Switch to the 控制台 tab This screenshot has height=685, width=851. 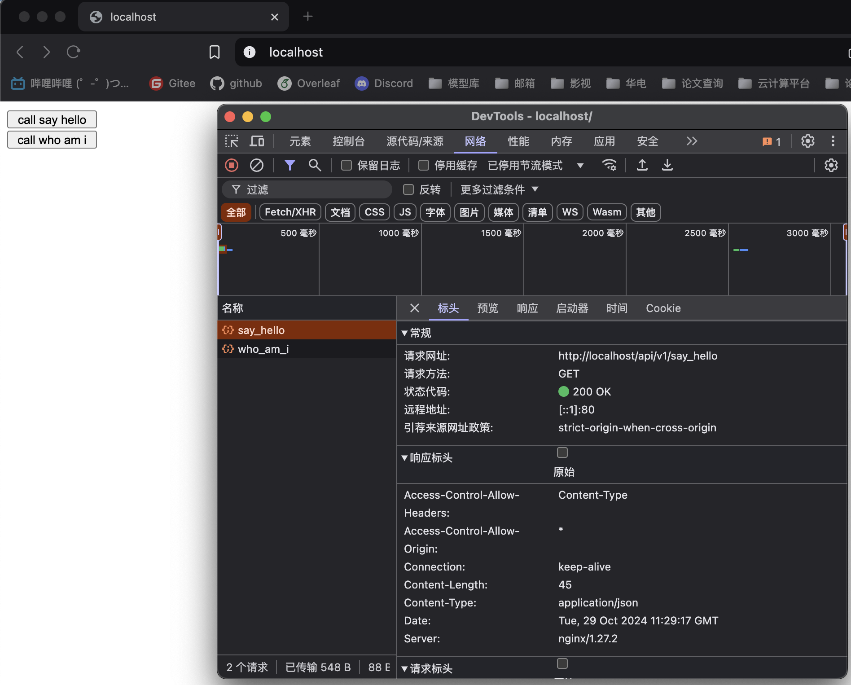(x=348, y=141)
